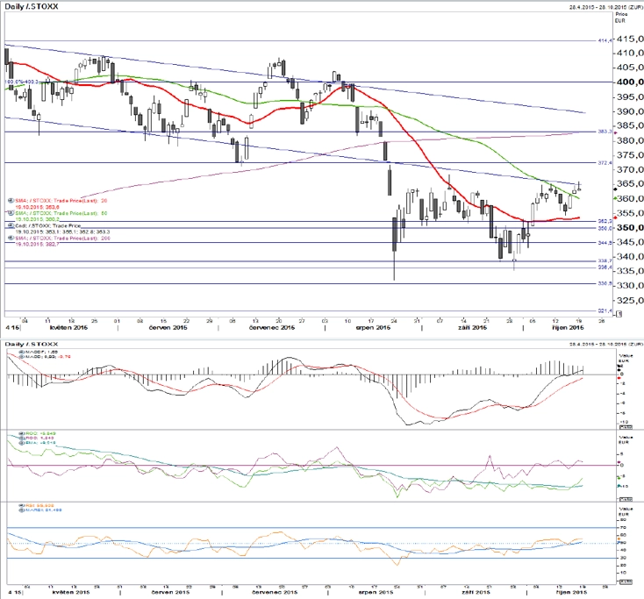Click the eye icon beside Cndl Trade Price legend
This screenshot has height=599, width=644.
(x=11, y=225)
